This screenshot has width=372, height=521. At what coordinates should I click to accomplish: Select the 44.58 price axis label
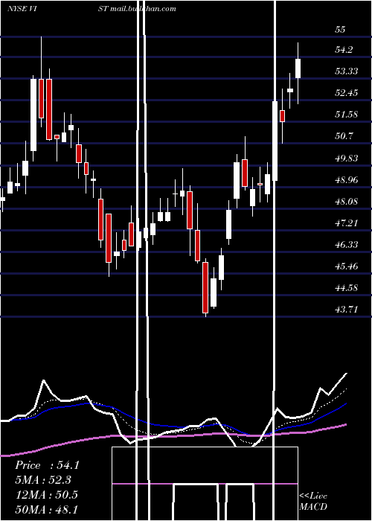pos(347,288)
